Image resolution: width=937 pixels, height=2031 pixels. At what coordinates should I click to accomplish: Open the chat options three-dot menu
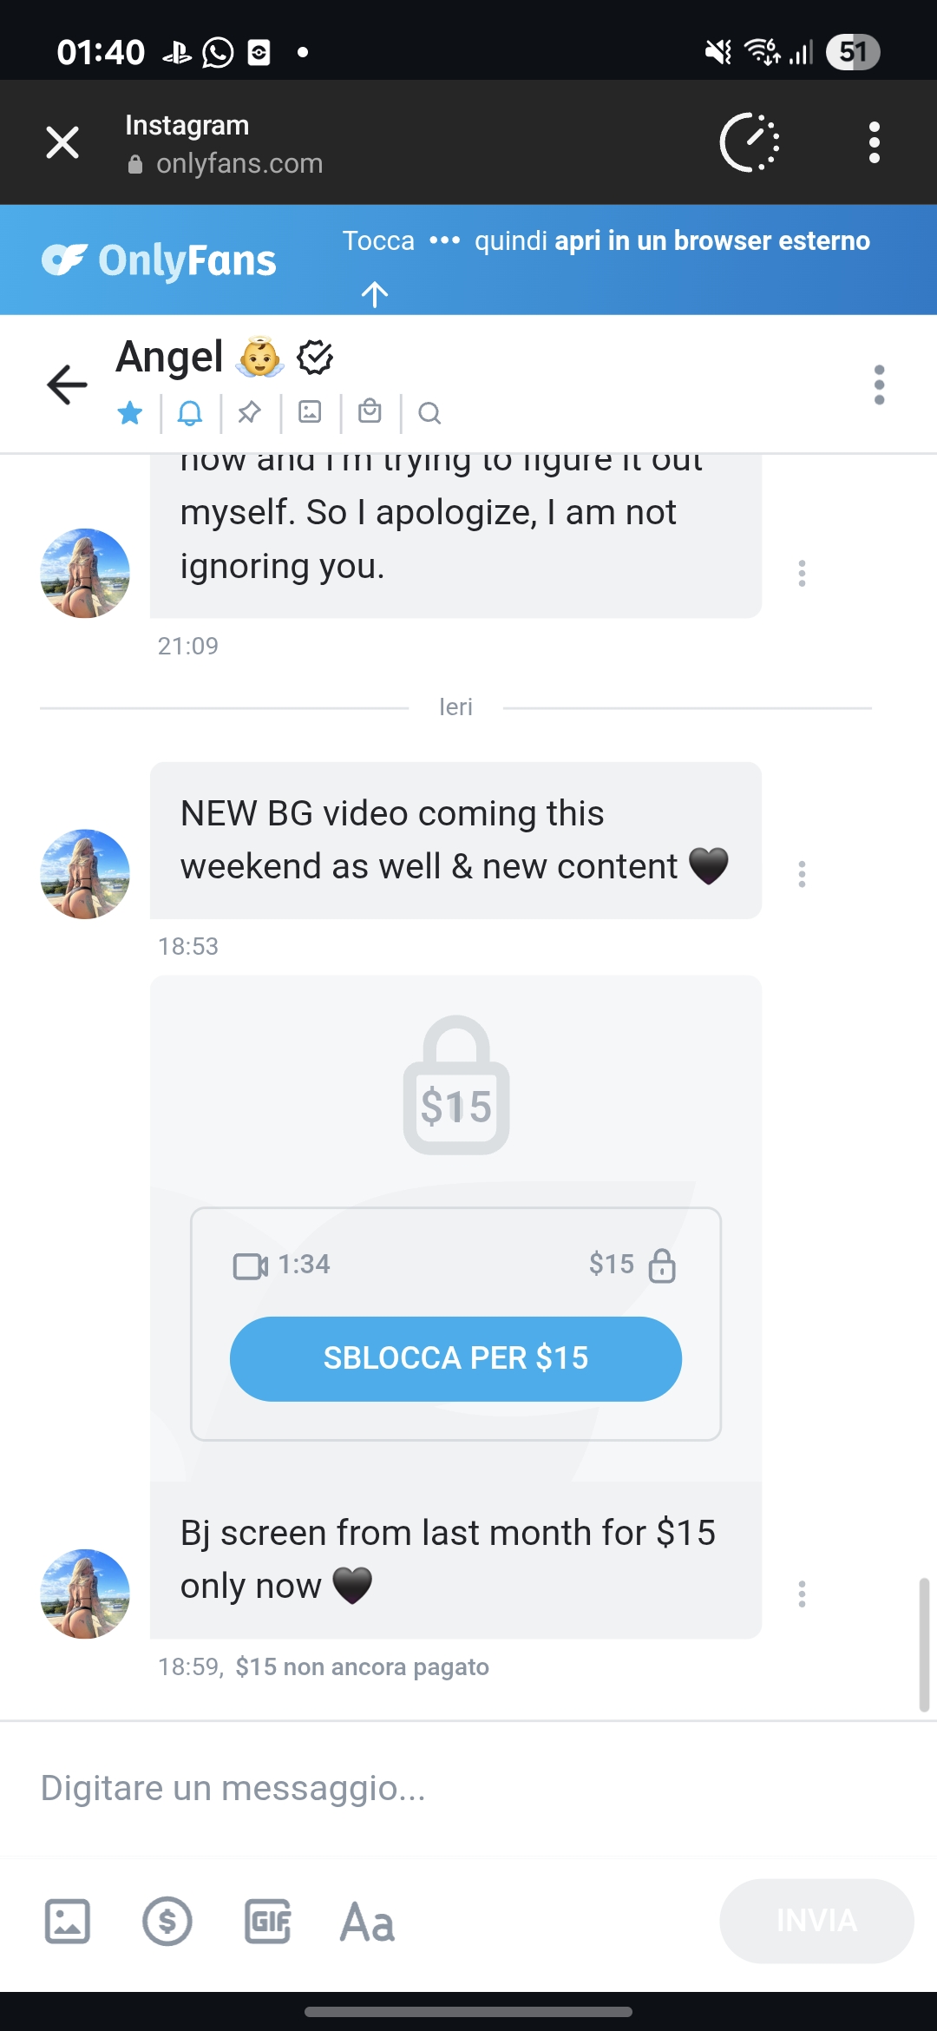879,385
